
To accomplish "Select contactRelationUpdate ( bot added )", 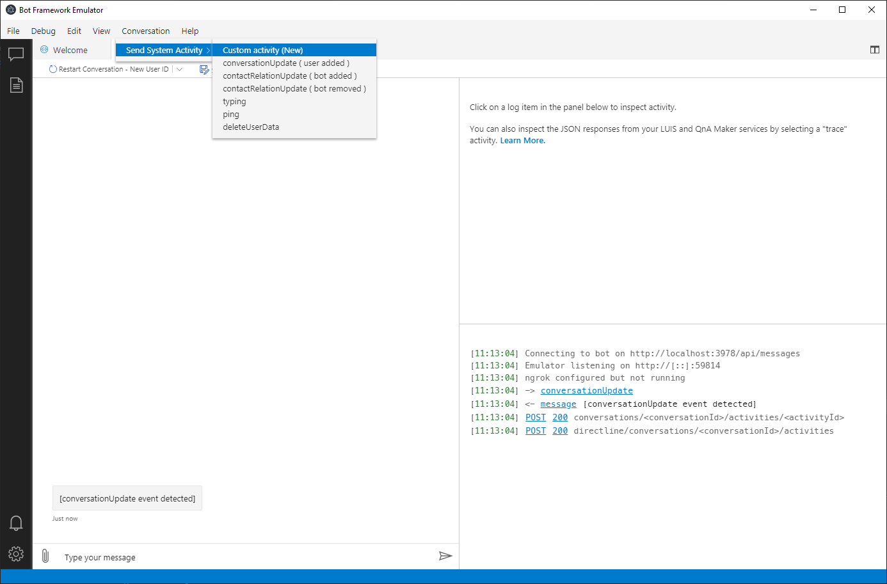I will pyautogui.click(x=294, y=75).
